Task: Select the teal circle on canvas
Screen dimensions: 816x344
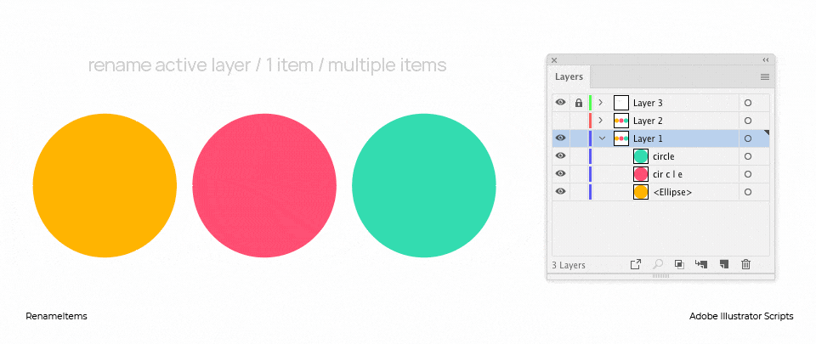Action: pos(424,185)
